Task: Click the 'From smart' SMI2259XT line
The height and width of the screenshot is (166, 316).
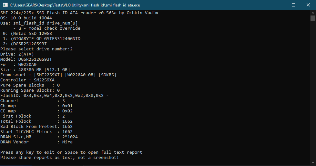Action: coord(58,75)
